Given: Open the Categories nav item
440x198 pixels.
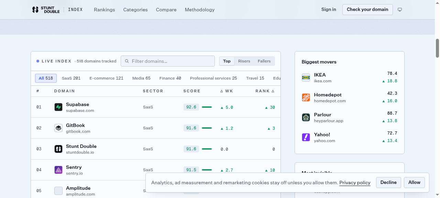Looking at the screenshot, I should (135, 10).
